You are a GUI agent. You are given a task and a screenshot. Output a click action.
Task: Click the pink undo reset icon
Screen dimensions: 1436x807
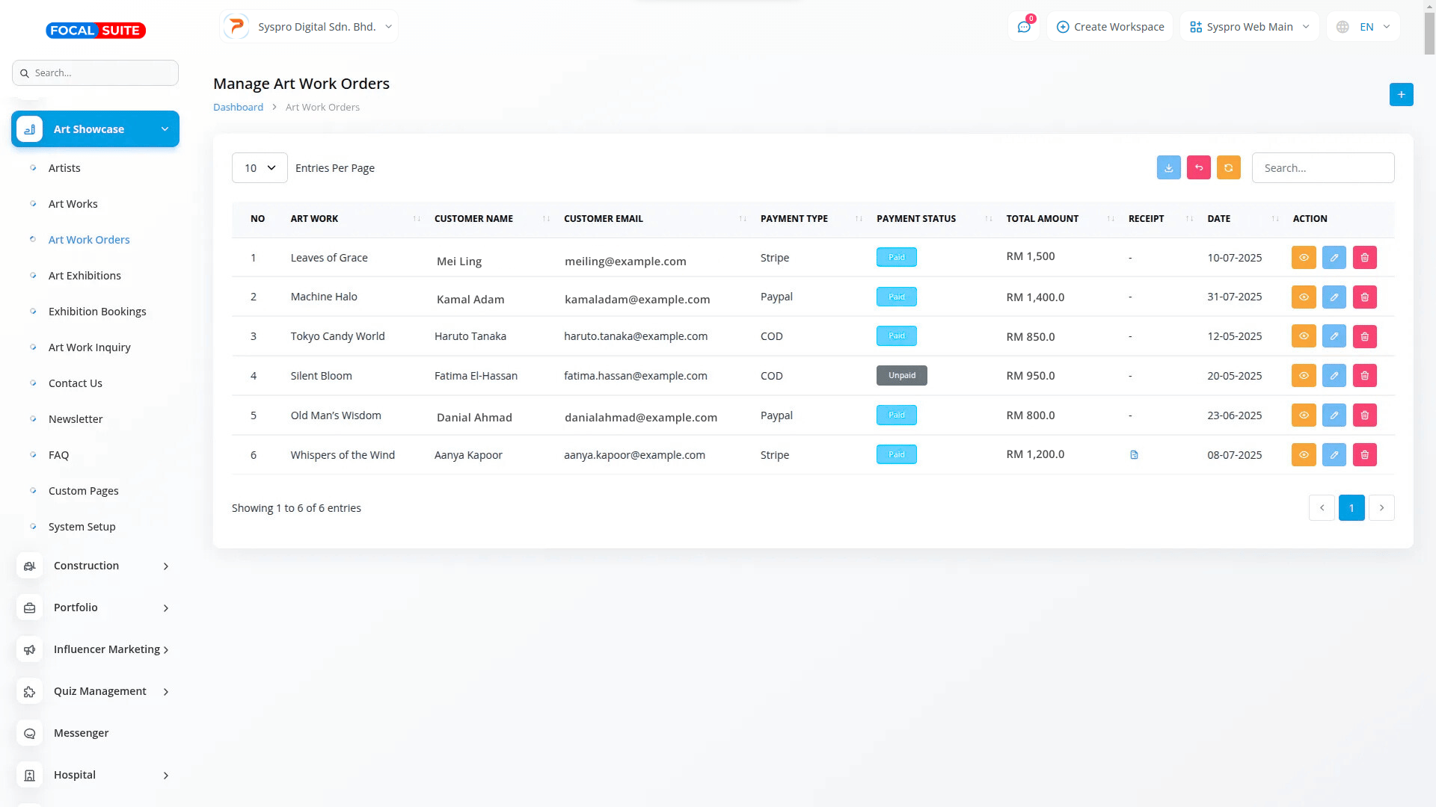pyautogui.click(x=1198, y=167)
